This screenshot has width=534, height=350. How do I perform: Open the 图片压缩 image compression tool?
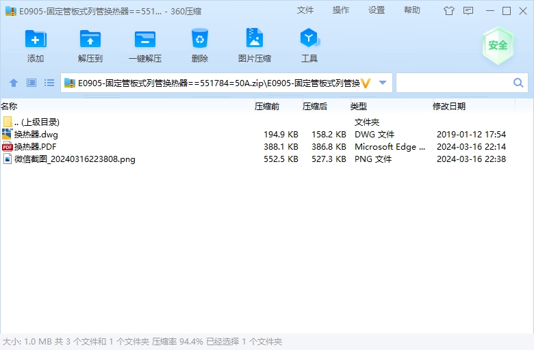(255, 38)
